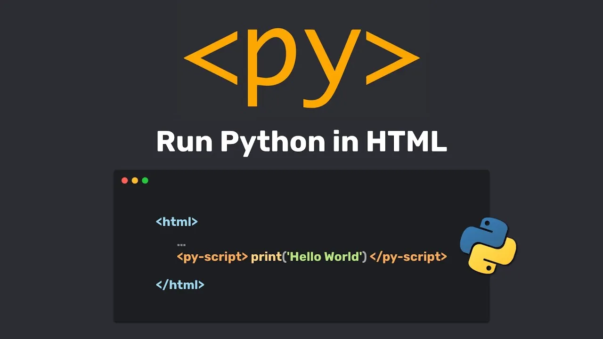Image resolution: width=603 pixels, height=339 pixels.
Task: Click the right angle bracket of logo
Action: (392, 58)
